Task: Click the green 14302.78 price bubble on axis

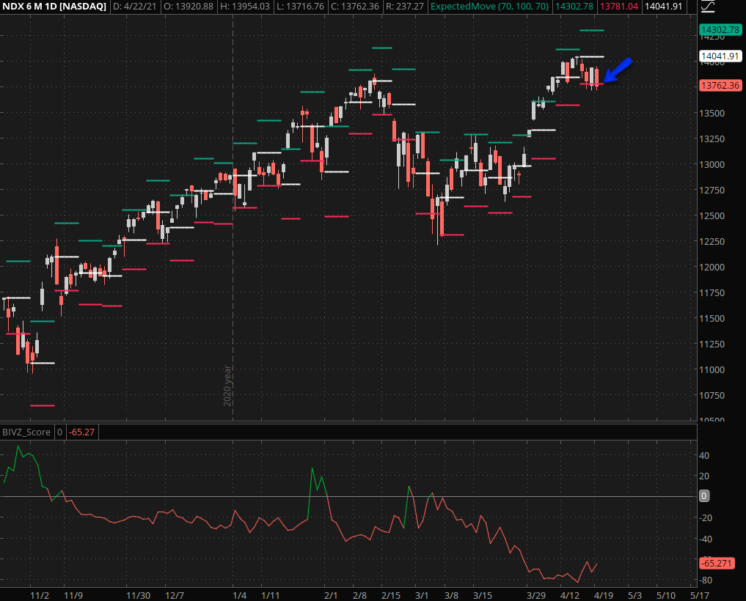Action: (718, 31)
